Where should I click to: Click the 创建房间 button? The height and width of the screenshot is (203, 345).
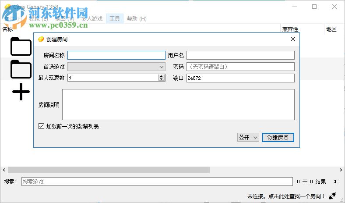(x=278, y=138)
